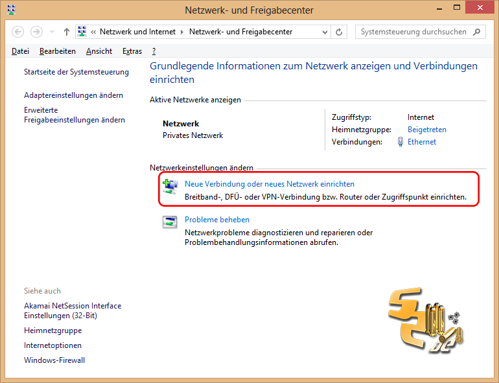Open the Ansicht menu
Viewport: 499px width, 383px height.
(x=99, y=51)
